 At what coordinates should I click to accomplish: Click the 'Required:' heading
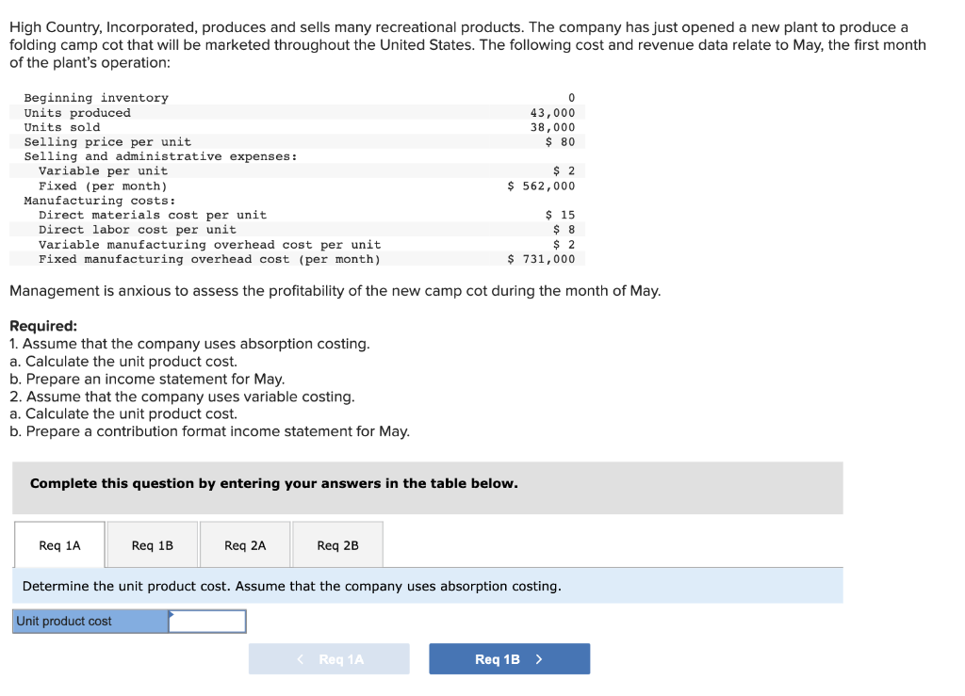(x=43, y=326)
